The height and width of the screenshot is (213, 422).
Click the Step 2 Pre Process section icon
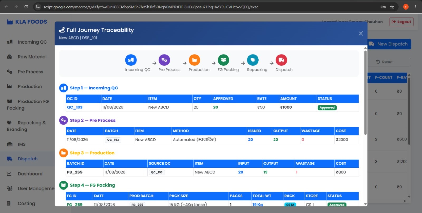(64, 120)
